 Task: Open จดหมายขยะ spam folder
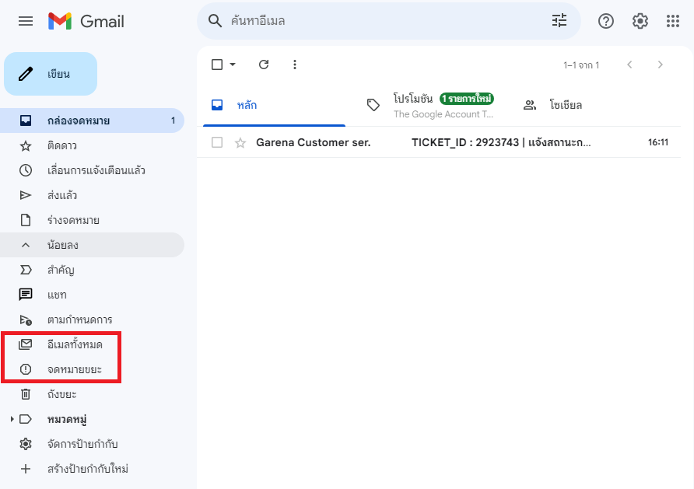[92, 369]
